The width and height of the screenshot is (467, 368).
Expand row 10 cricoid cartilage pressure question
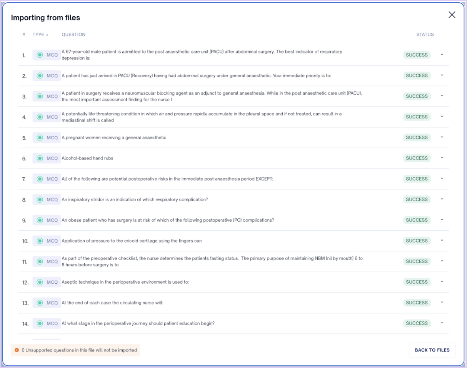point(442,241)
